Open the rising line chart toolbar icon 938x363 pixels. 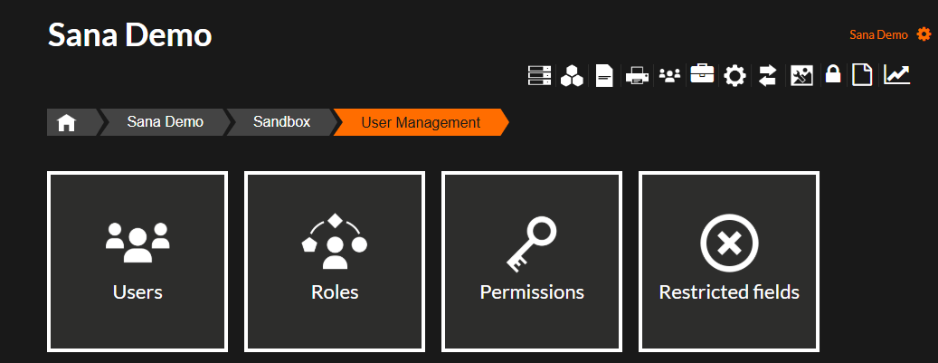coord(896,74)
